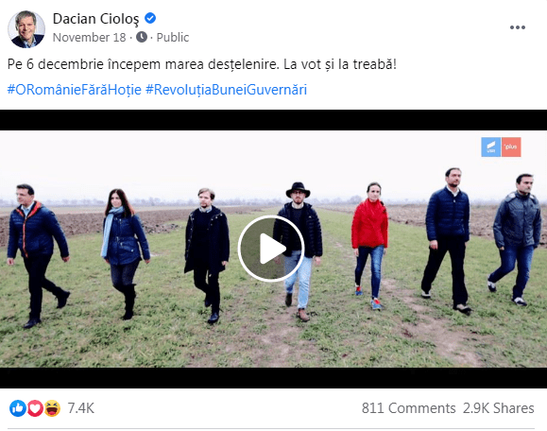Screen dimensions: 547x431
Task: Open Dacian Cioloş profile picture
Action: click(x=26, y=29)
